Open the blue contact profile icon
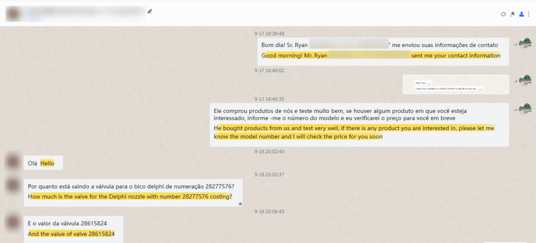 (521, 14)
